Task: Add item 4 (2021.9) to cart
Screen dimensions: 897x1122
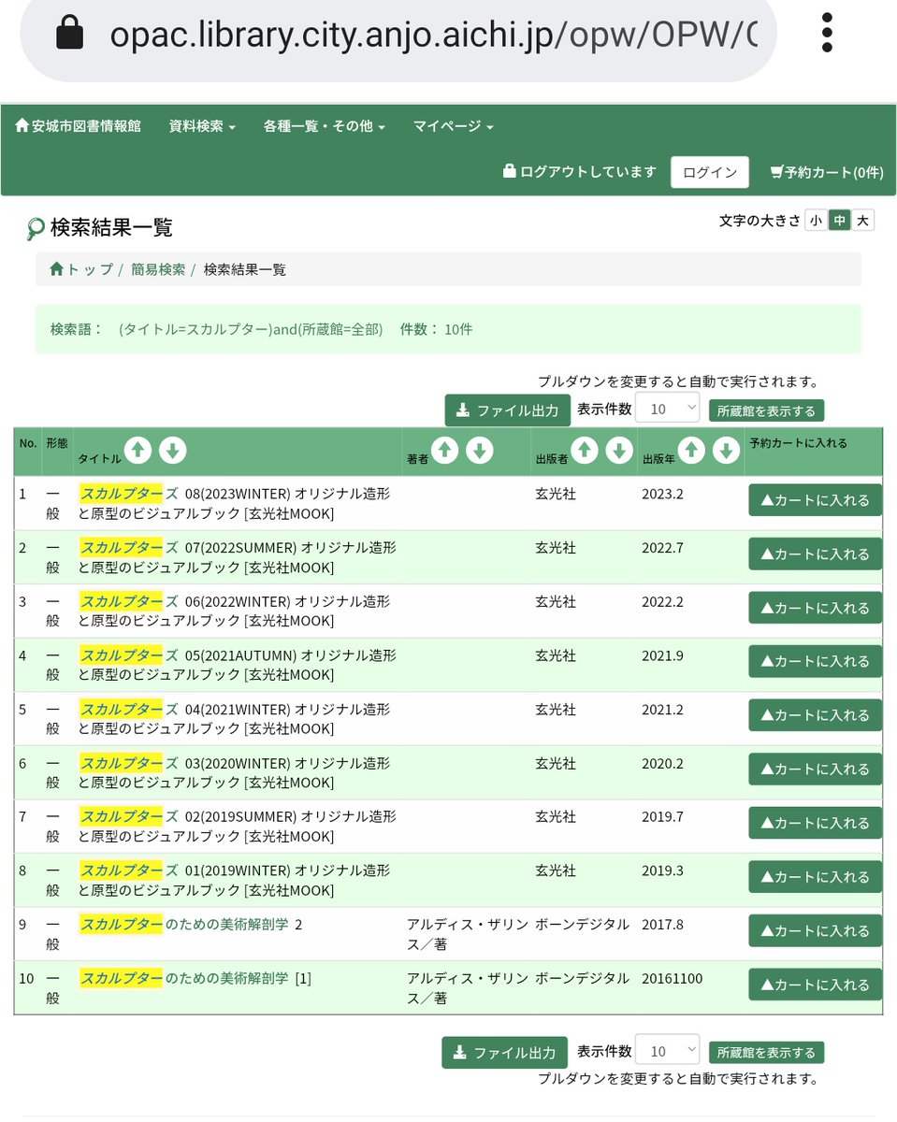Action: (815, 661)
